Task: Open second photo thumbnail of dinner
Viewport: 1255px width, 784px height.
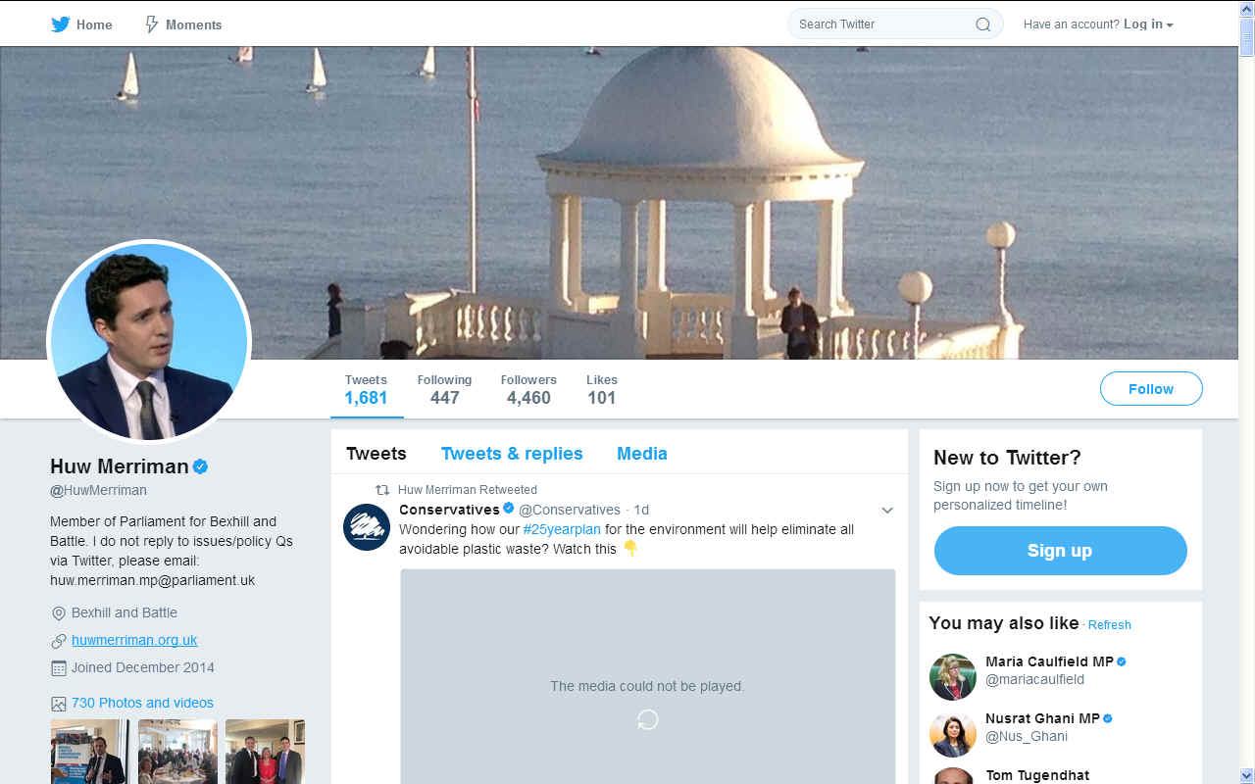Action: click(x=177, y=752)
